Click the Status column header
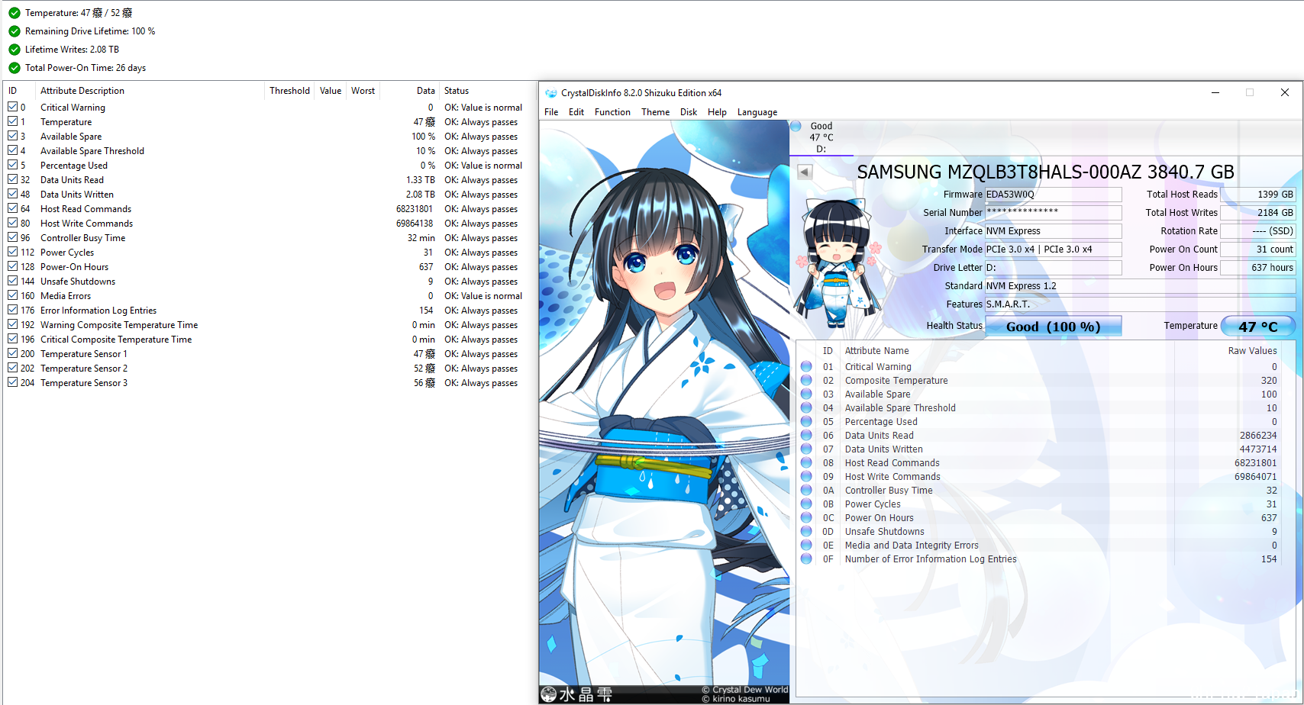Viewport: 1304px width, 705px height. (x=457, y=91)
